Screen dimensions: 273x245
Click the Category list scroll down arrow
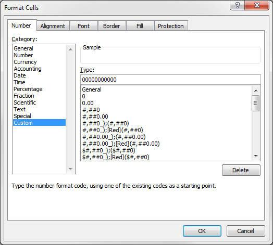click(70, 169)
